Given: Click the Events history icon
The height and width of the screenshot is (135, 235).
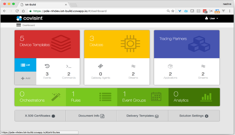Looking at the screenshot, I should (47, 66).
